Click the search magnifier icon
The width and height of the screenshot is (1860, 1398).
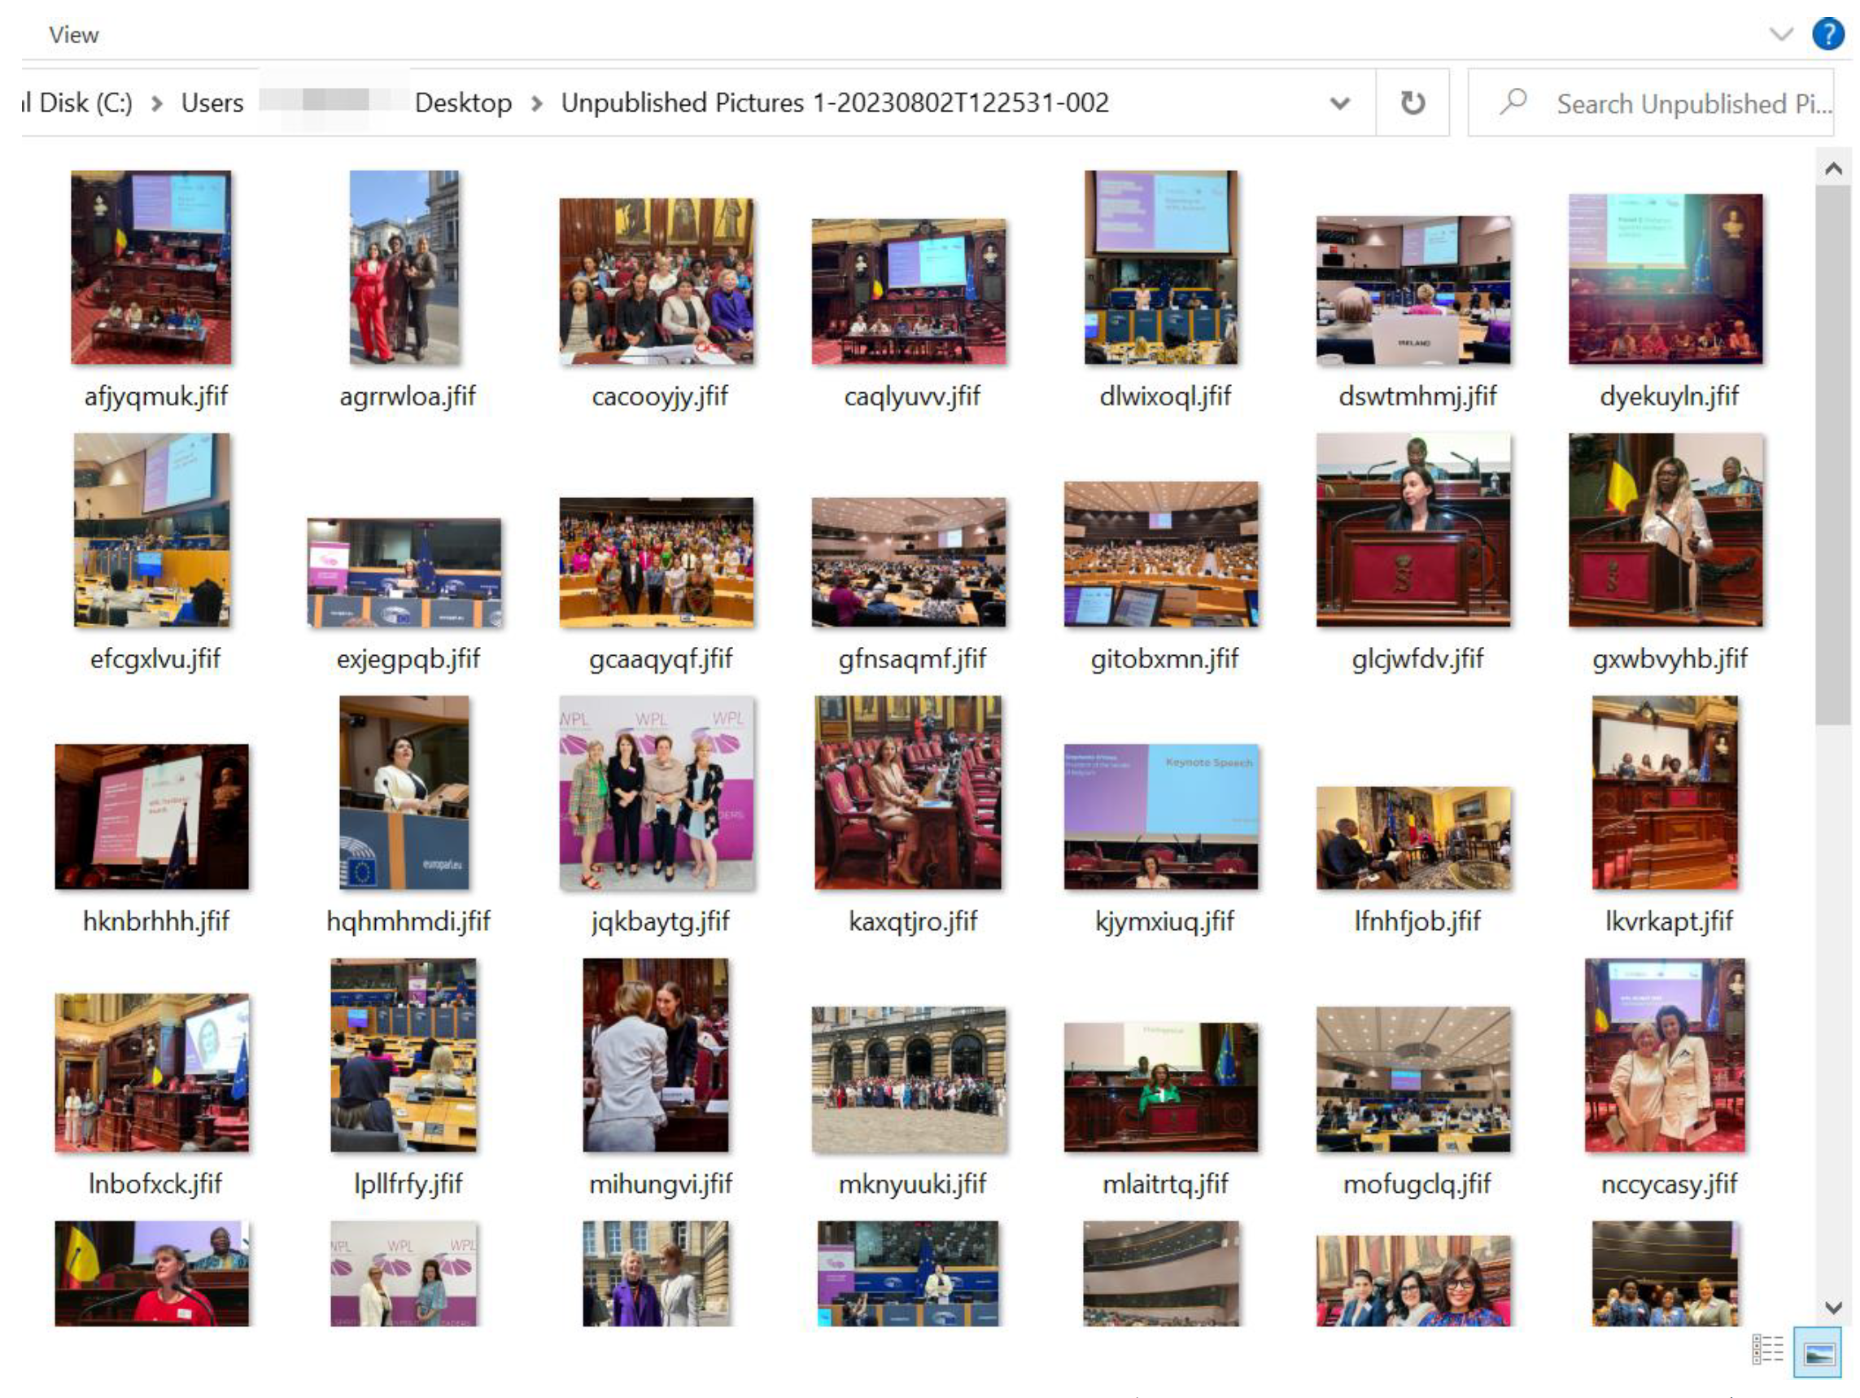point(1513,103)
